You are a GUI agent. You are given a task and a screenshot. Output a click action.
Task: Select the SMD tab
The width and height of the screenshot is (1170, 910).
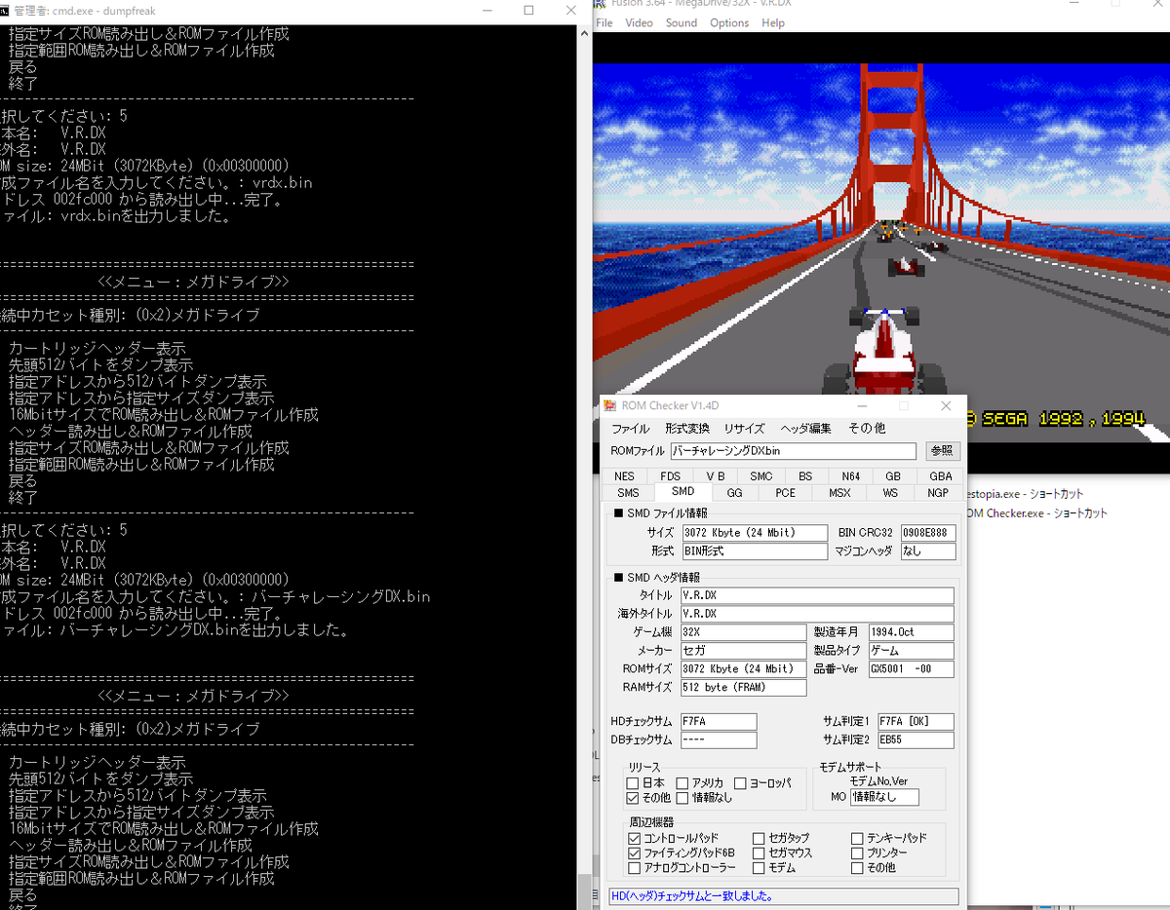point(682,492)
